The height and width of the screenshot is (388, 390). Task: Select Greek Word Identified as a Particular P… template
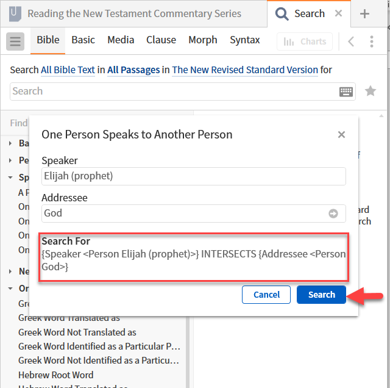tap(99, 347)
